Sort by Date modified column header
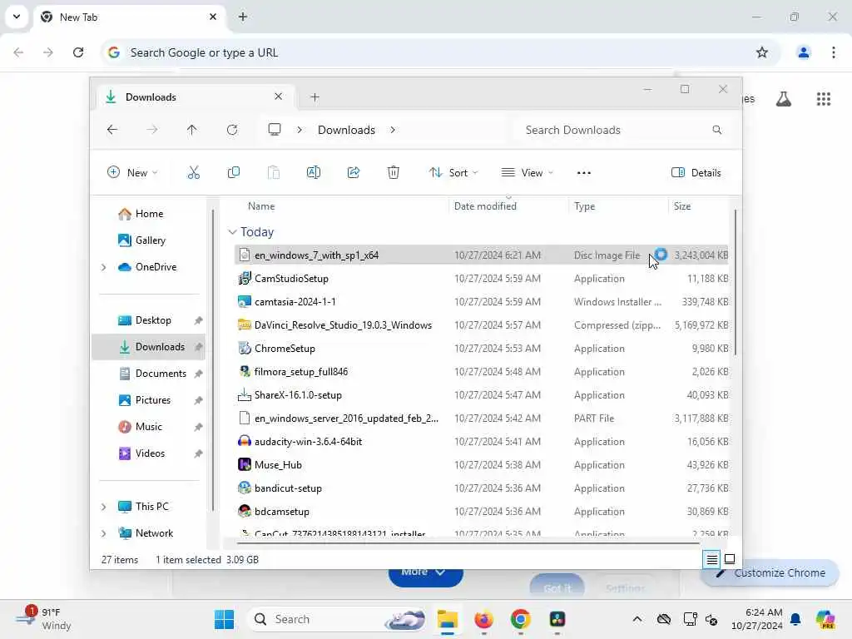 click(x=485, y=206)
